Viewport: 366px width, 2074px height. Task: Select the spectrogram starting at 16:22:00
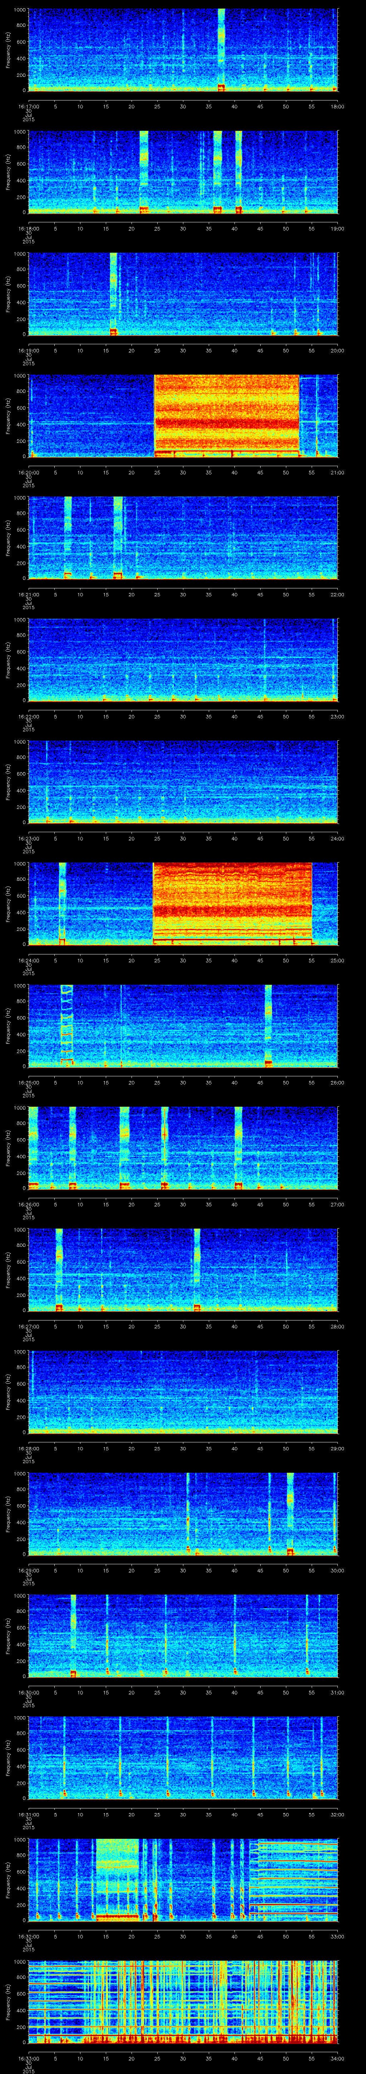pyautogui.click(x=183, y=660)
